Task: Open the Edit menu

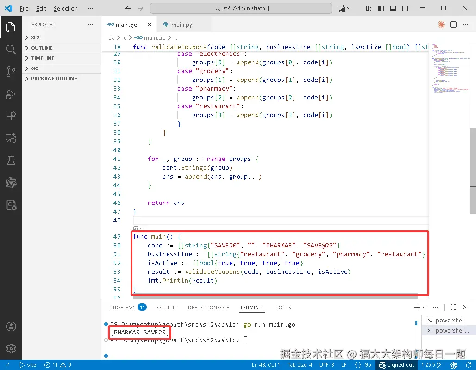Action: [41, 8]
